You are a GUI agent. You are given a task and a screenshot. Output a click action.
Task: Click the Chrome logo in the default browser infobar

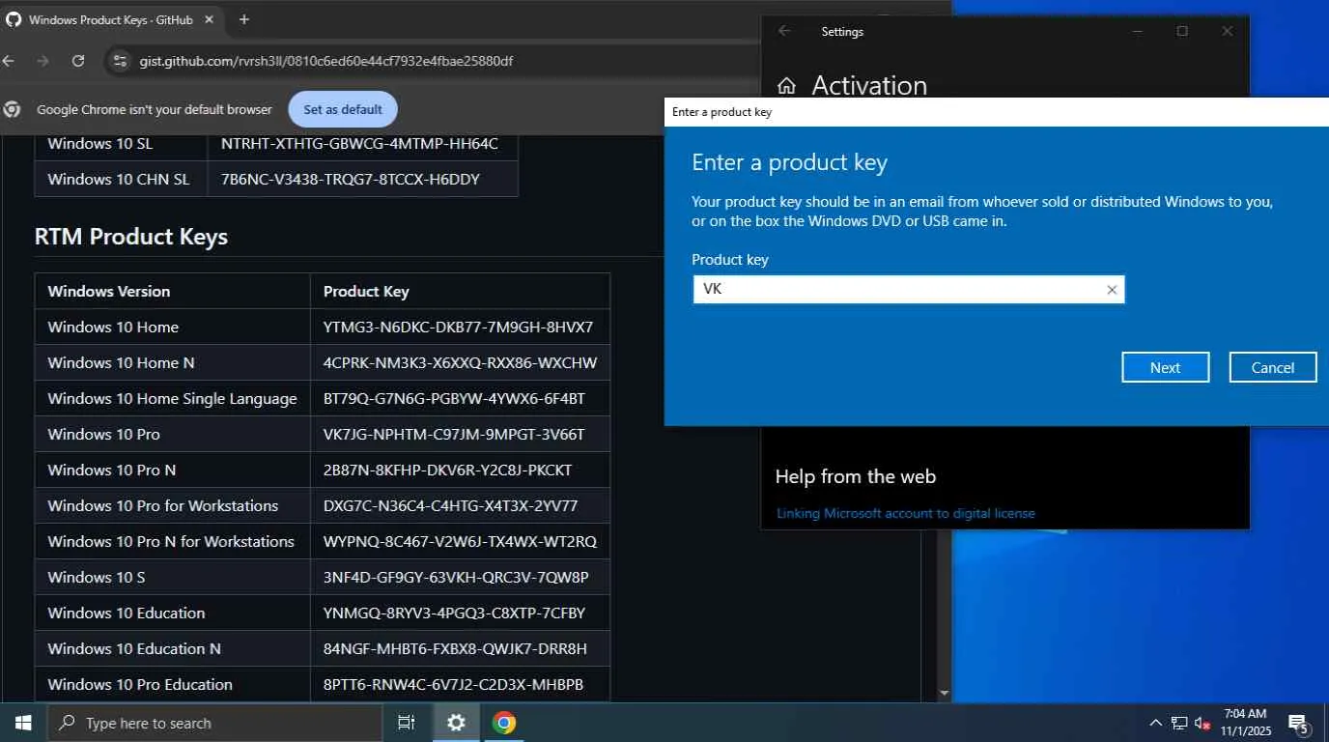[x=13, y=109]
